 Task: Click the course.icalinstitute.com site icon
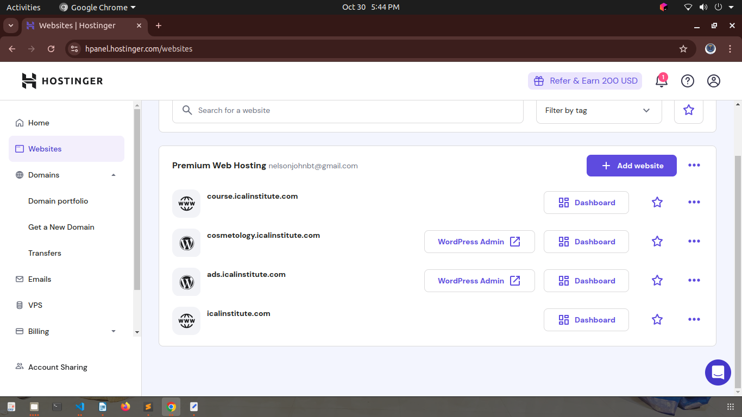point(186,204)
